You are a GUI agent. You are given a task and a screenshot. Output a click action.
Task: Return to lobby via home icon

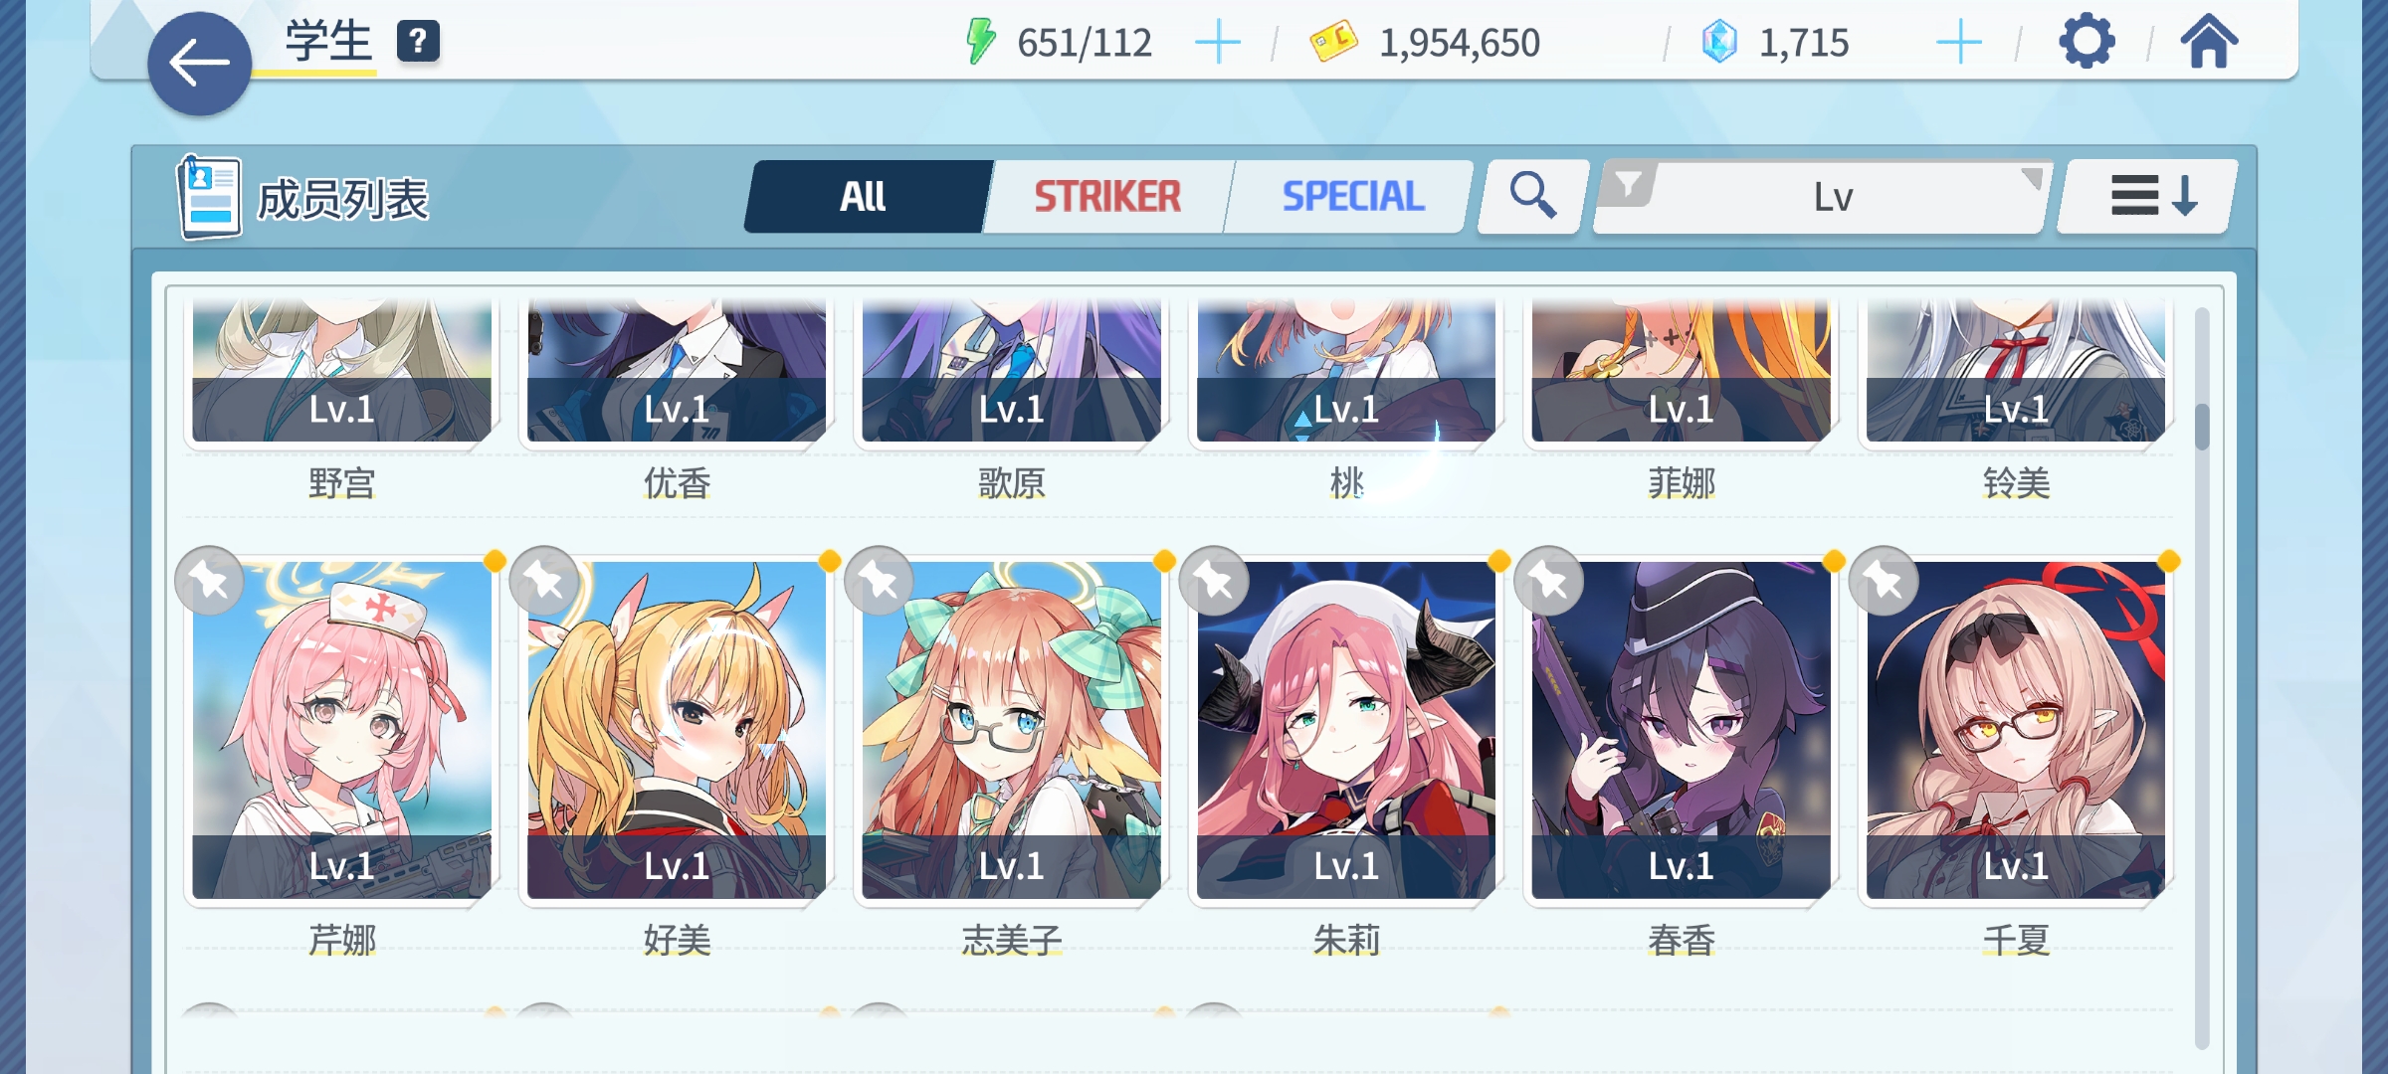(x=2209, y=42)
